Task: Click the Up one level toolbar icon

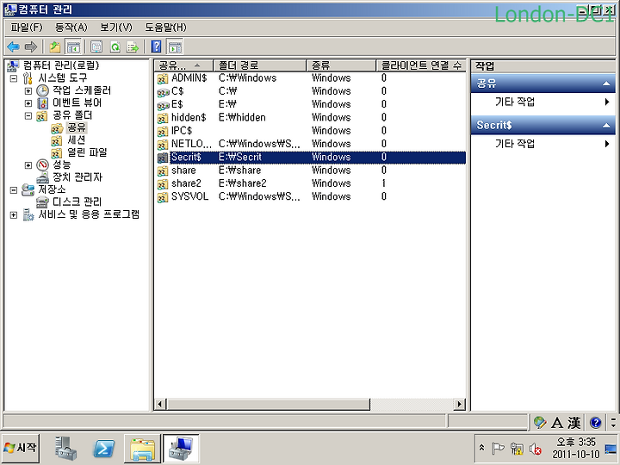Action: point(54,47)
